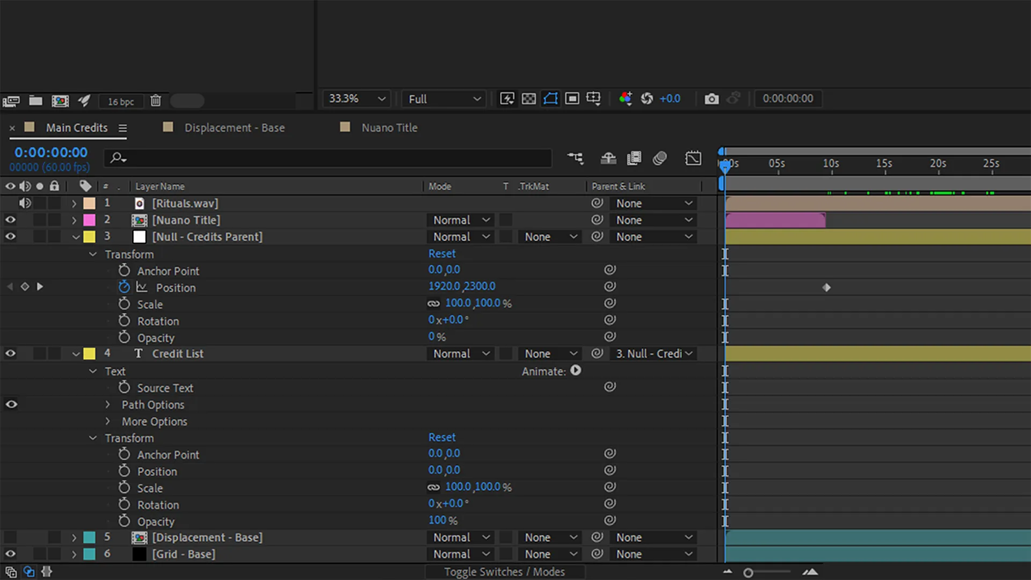Toggle Path Options visibility eye
1031x580 pixels.
click(x=11, y=404)
